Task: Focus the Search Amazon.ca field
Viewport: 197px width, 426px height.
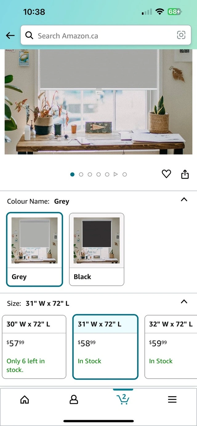Action: coord(106,36)
